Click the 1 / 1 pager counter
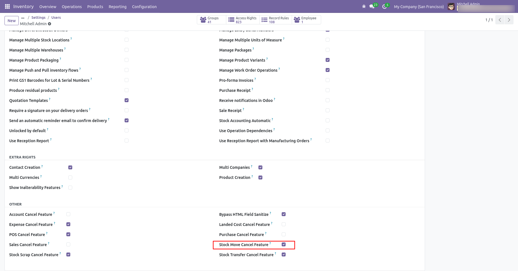The height and width of the screenshot is (271, 518). (x=489, y=20)
